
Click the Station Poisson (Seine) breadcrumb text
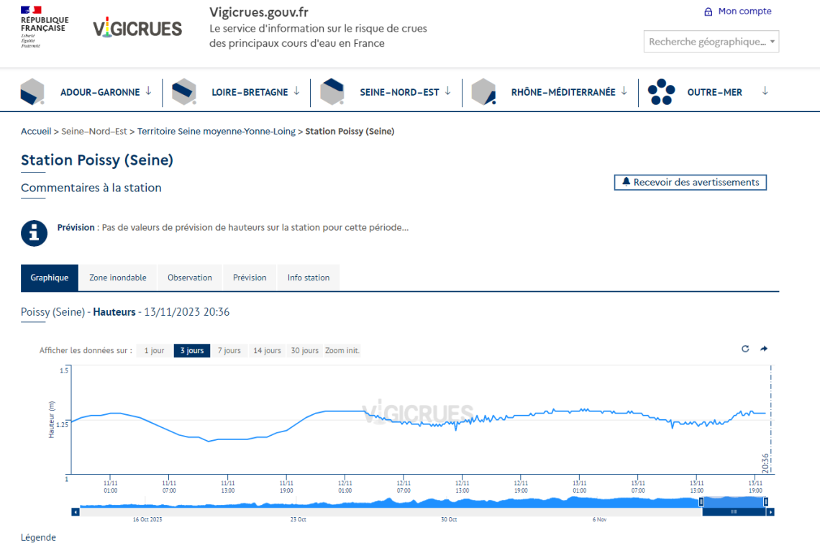350,132
